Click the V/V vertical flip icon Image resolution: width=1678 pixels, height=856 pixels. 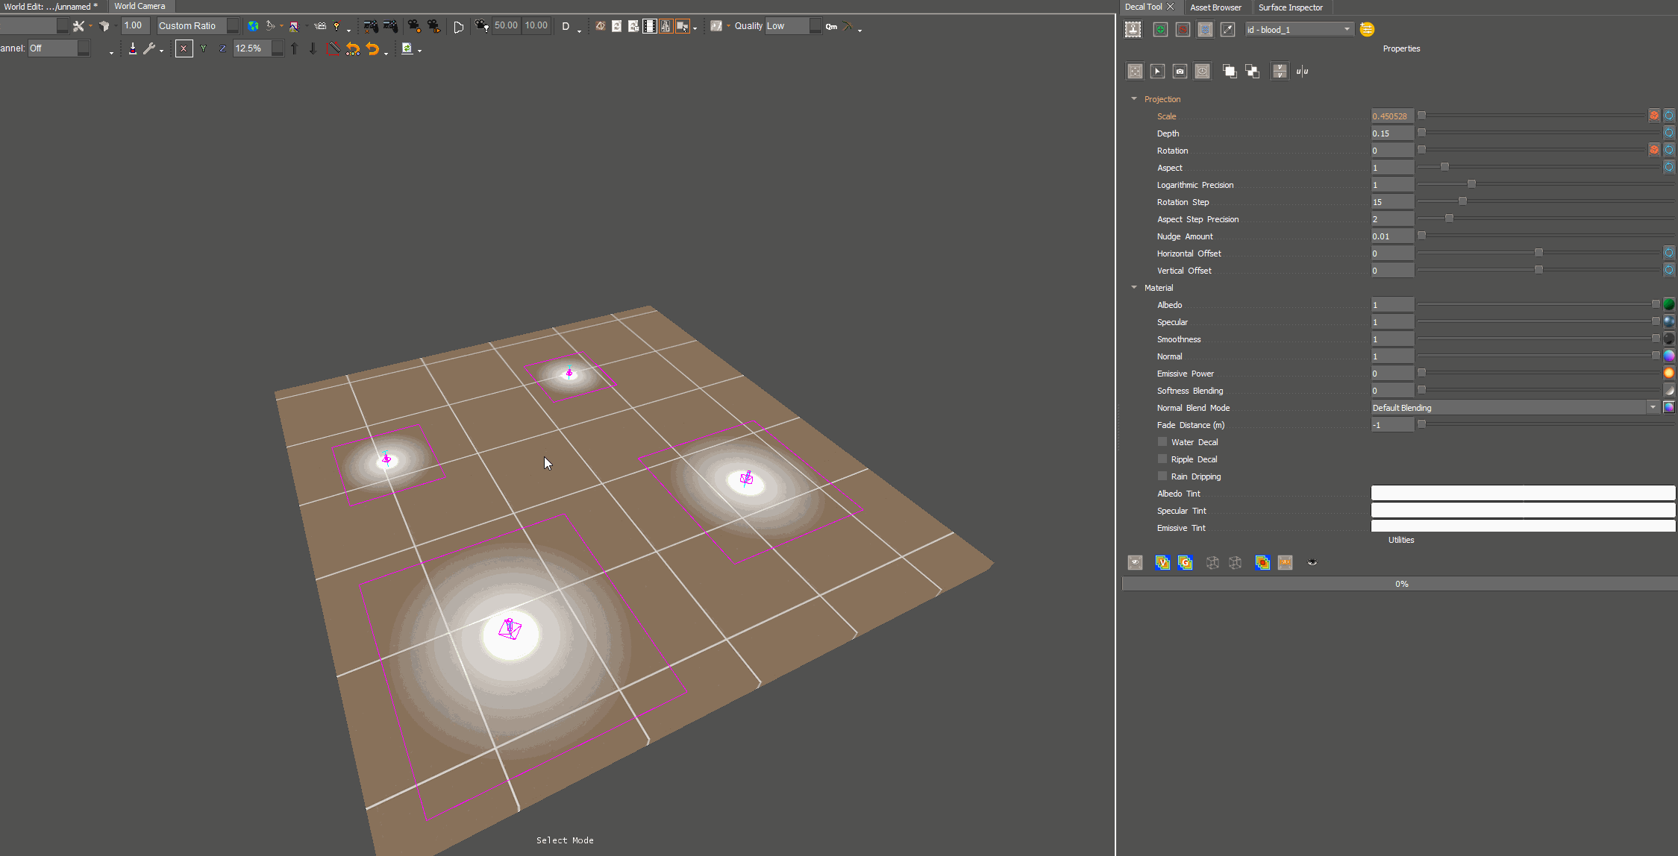coord(1280,72)
